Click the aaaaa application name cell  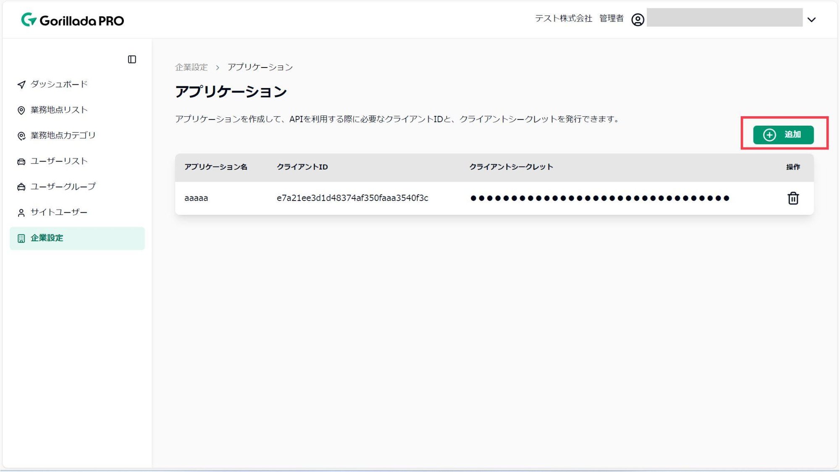(x=196, y=198)
